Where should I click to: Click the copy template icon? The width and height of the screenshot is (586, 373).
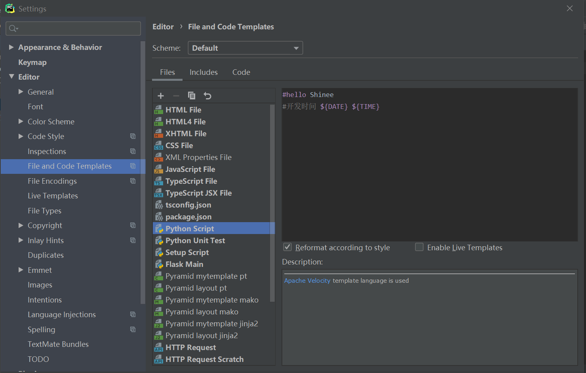coord(192,96)
